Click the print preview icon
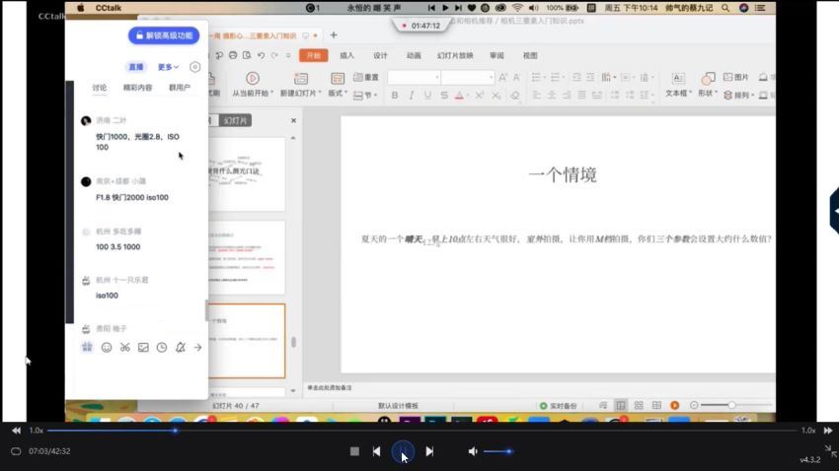Screen dimensions: 839x471 pos(247,55)
